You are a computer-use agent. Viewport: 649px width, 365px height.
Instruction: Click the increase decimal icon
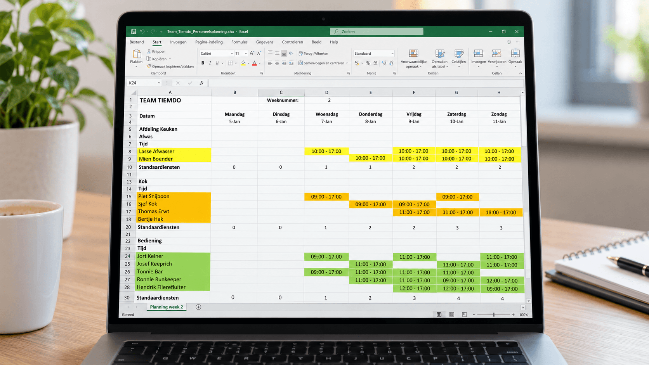tap(384, 63)
